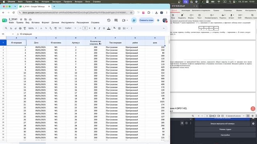Click the share people icon button
Screen dimensions: 257x144
[x=134, y=20]
